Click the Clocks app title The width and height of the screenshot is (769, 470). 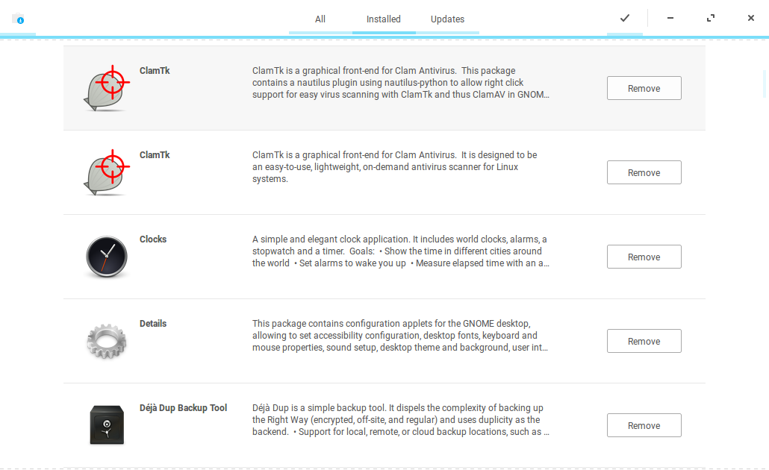click(x=153, y=239)
